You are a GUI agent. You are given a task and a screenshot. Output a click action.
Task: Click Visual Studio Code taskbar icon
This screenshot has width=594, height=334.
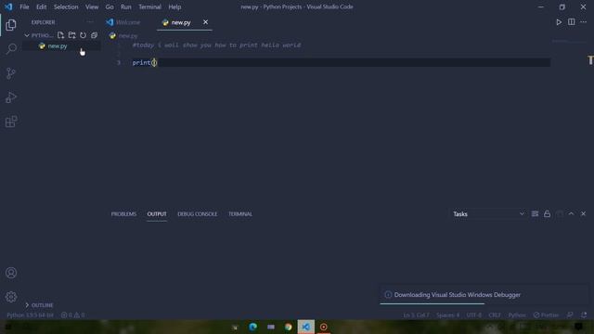tap(305, 327)
